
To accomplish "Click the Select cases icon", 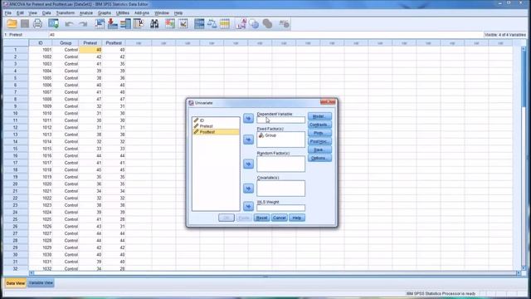I will tap(225, 24).
